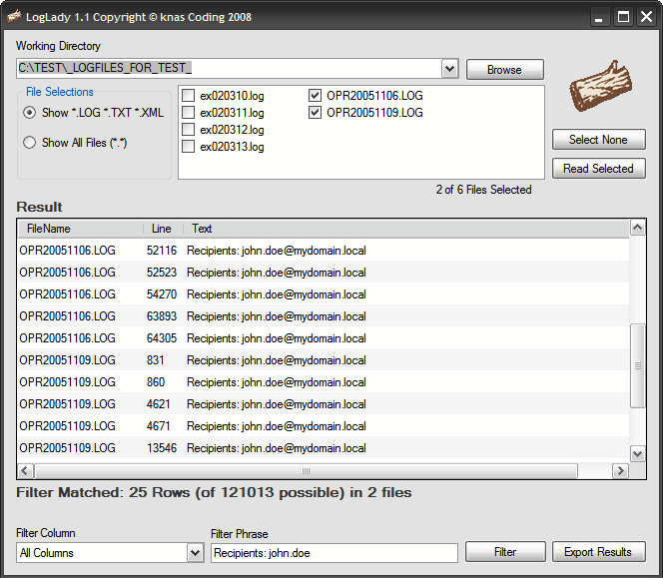
Task: Minimize the LogLady window
Action: (x=599, y=17)
